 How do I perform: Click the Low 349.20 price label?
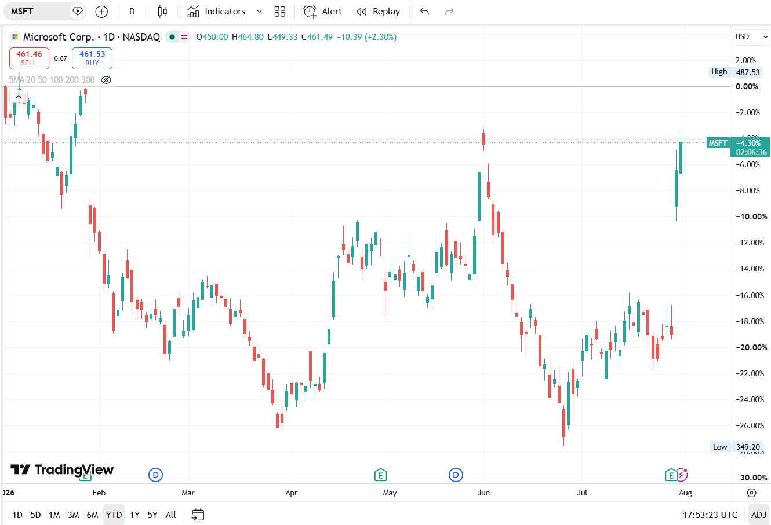(736, 447)
